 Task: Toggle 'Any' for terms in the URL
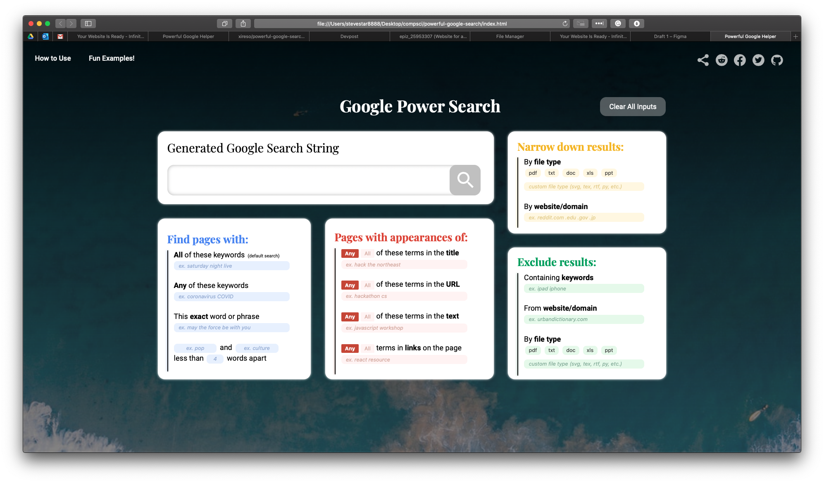pyautogui.click(x=350, y=285)
